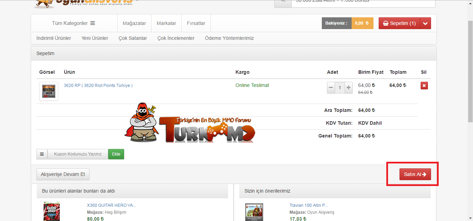Proceed with the Satın Al button

pyautogui.click(x=415, y=174)
